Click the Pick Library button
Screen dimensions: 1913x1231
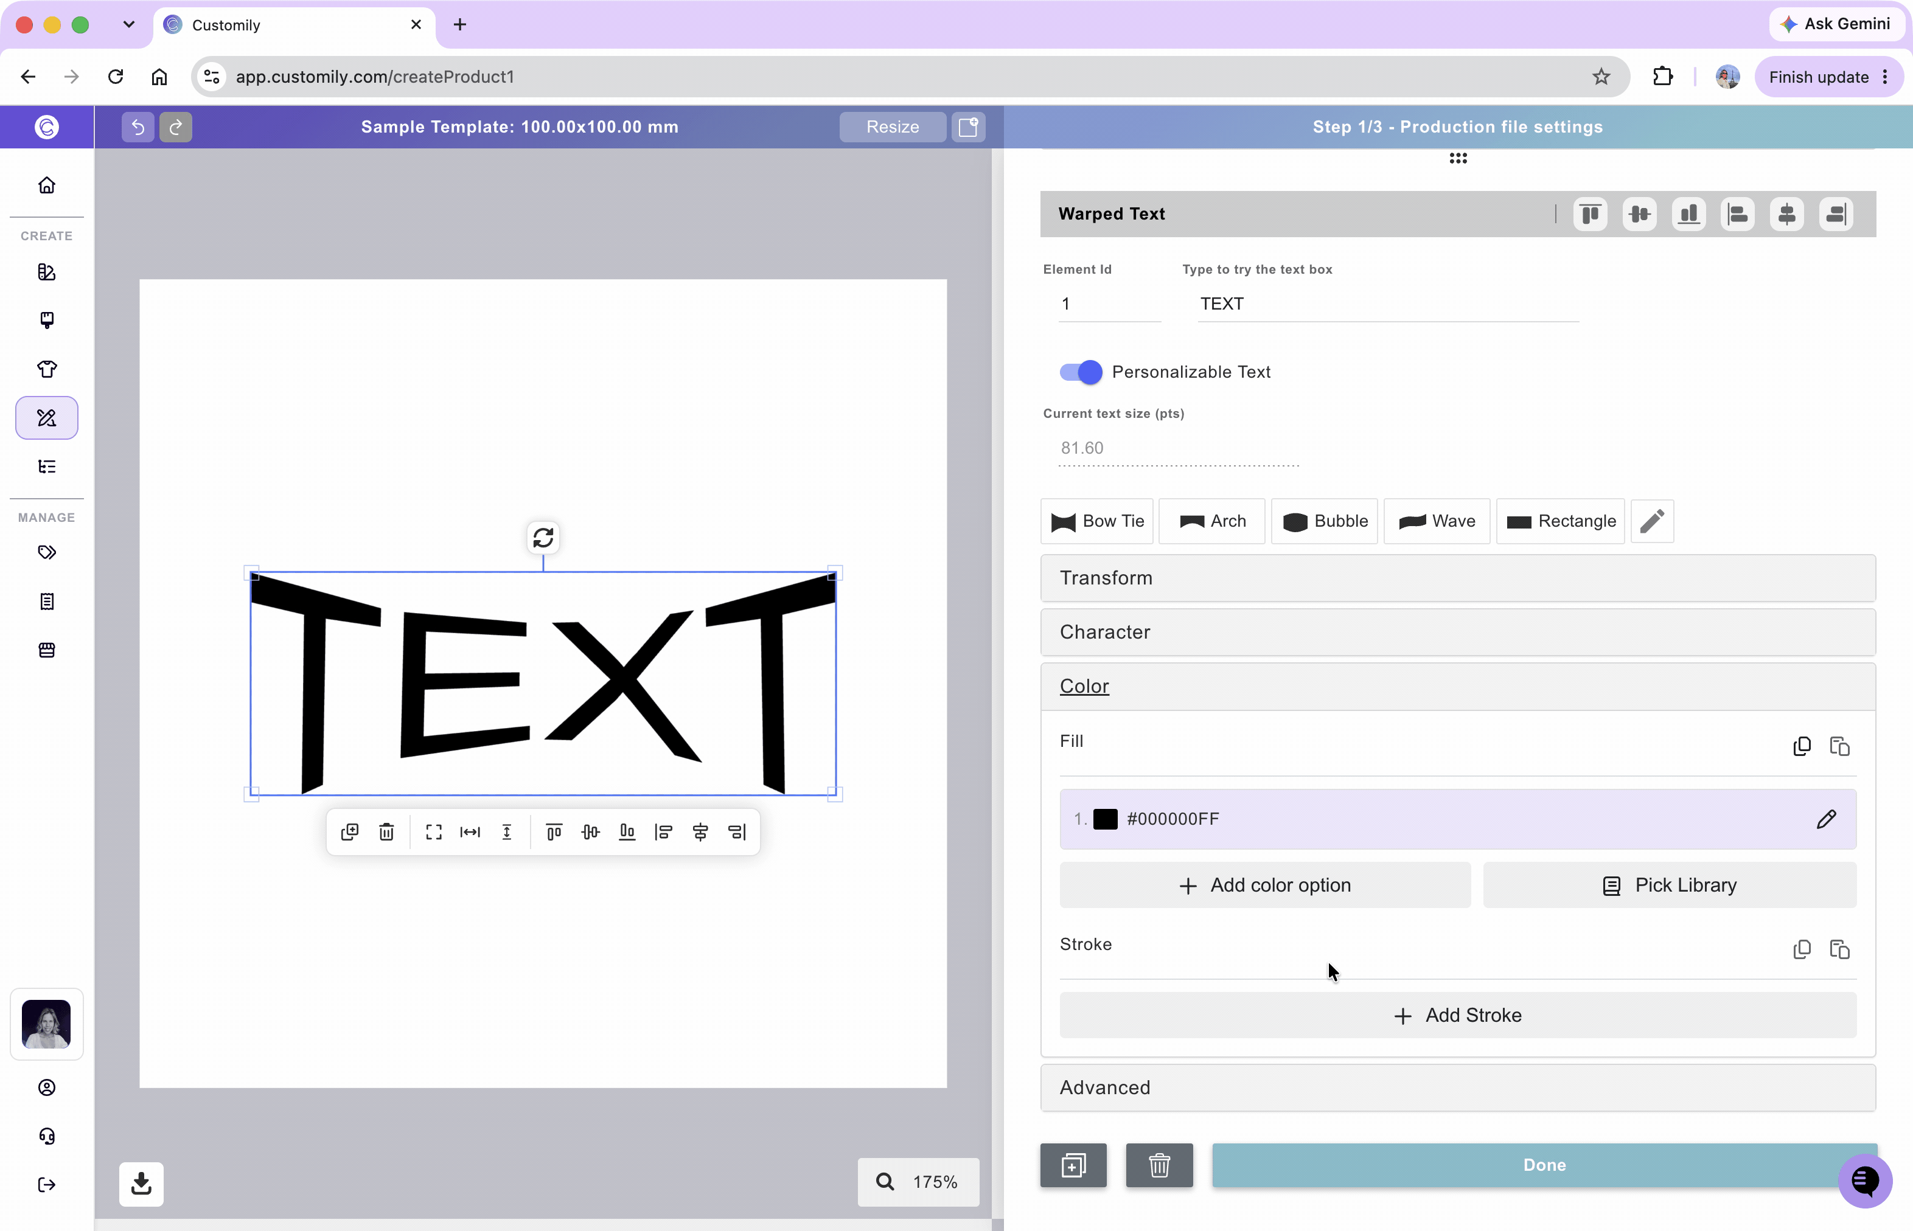pos(1670,886)
